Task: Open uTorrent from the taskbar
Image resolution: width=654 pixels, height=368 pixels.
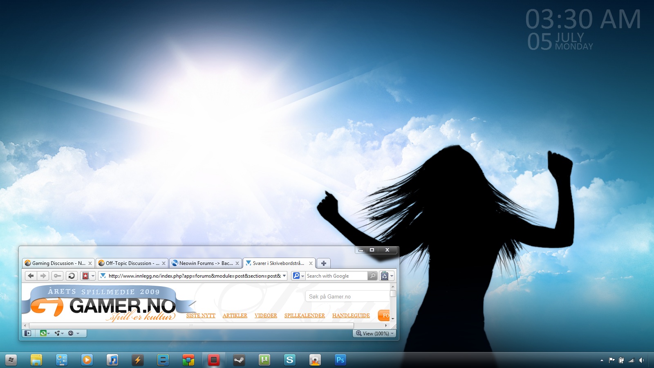Action: pos(264,360)
